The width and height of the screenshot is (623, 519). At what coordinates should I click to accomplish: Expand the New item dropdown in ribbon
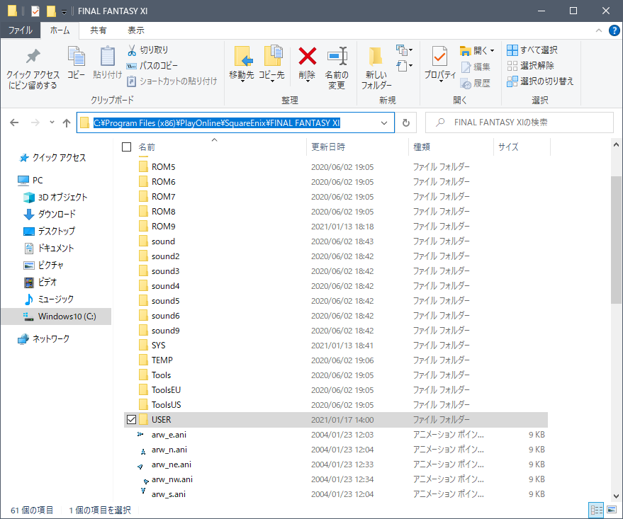click(405, 50)
